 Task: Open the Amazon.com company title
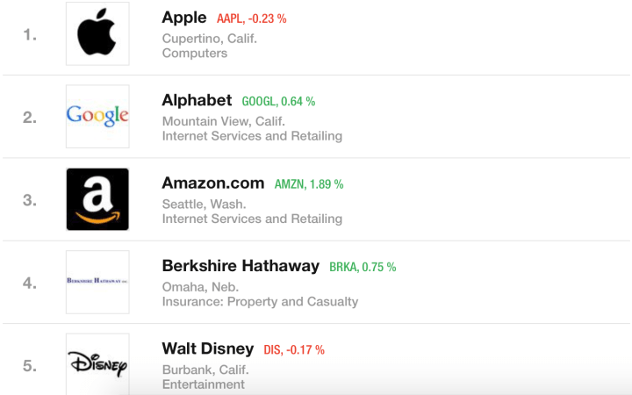pos(212,183)
